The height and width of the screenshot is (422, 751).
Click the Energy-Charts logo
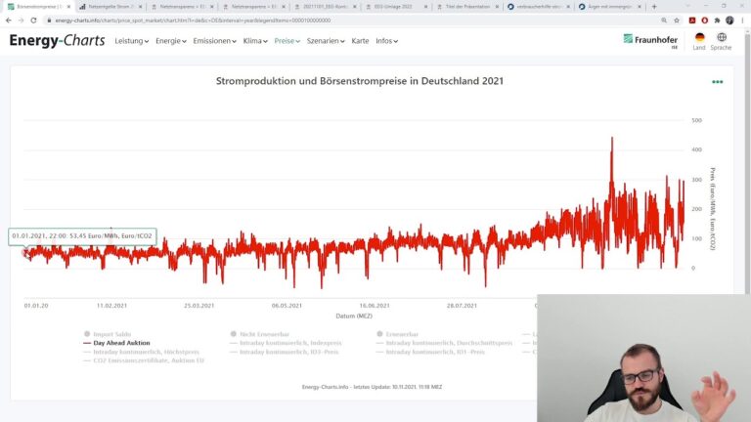pos(57,41)
